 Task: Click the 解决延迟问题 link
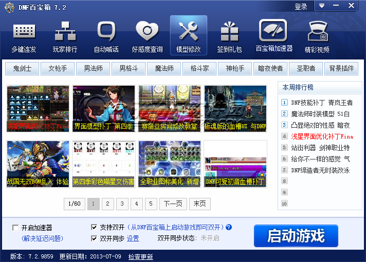42,238
